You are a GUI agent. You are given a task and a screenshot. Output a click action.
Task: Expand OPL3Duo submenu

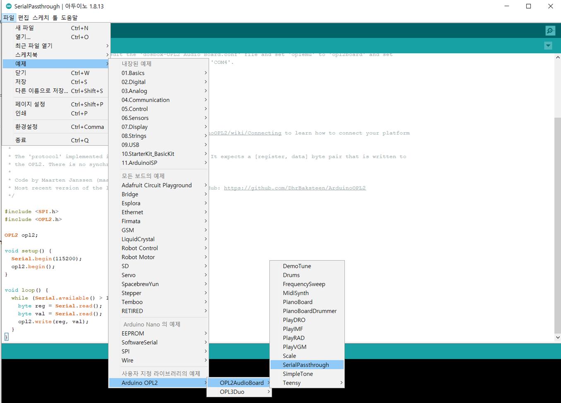[239, 392]
